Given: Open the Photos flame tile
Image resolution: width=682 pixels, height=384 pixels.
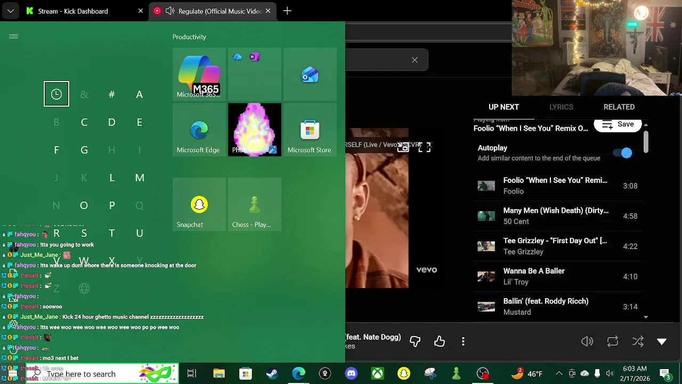Looking at the screenshot, I should tap(254, 129).
